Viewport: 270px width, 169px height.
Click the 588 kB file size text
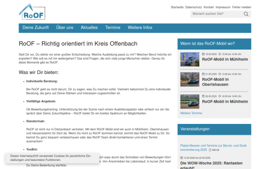pos(216,150)
